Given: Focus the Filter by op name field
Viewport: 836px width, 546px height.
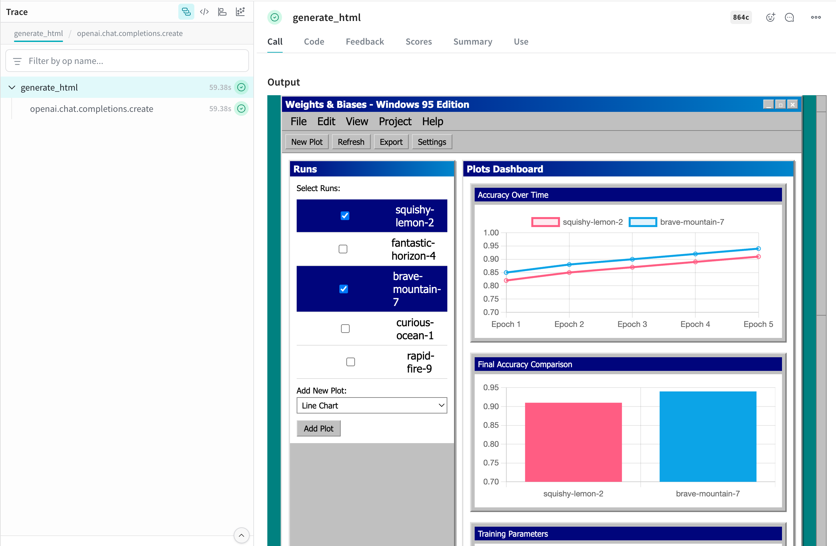Looking at the screenshot, I should 127,61.
